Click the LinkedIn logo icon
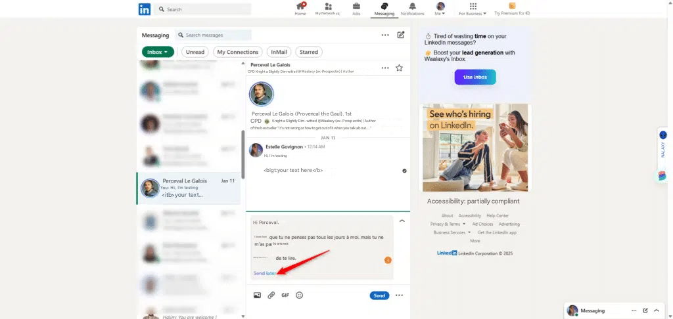Viewport: 673px width, 319px height. coord(144,9)
